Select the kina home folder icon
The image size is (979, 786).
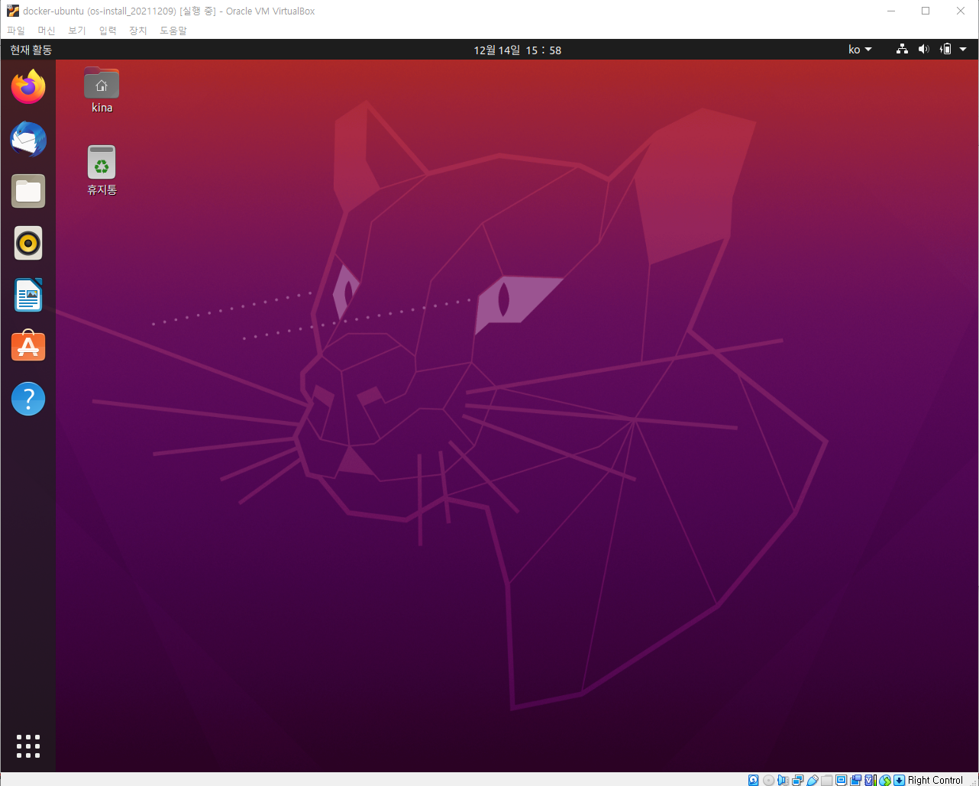(102, 90)
